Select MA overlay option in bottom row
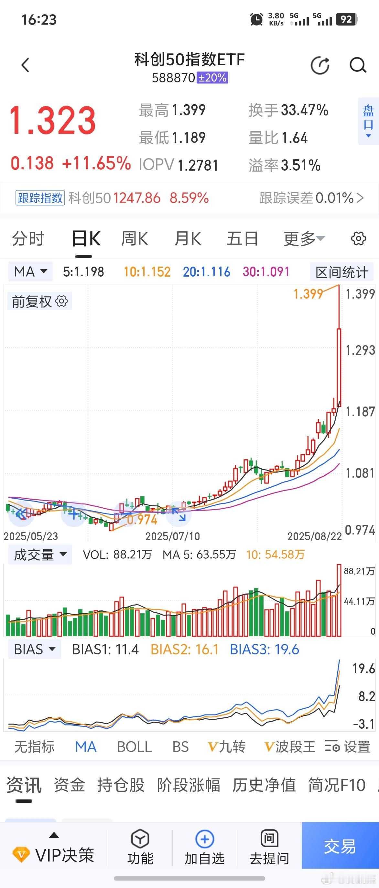The width and height of the screenshot is (379, 888). tap(85, 747)
